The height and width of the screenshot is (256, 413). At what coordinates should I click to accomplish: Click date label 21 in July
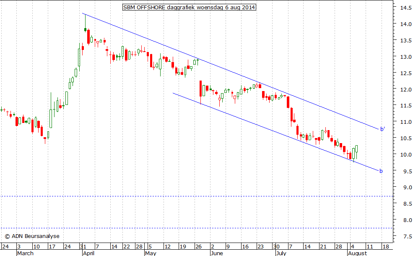click(323, 246)
